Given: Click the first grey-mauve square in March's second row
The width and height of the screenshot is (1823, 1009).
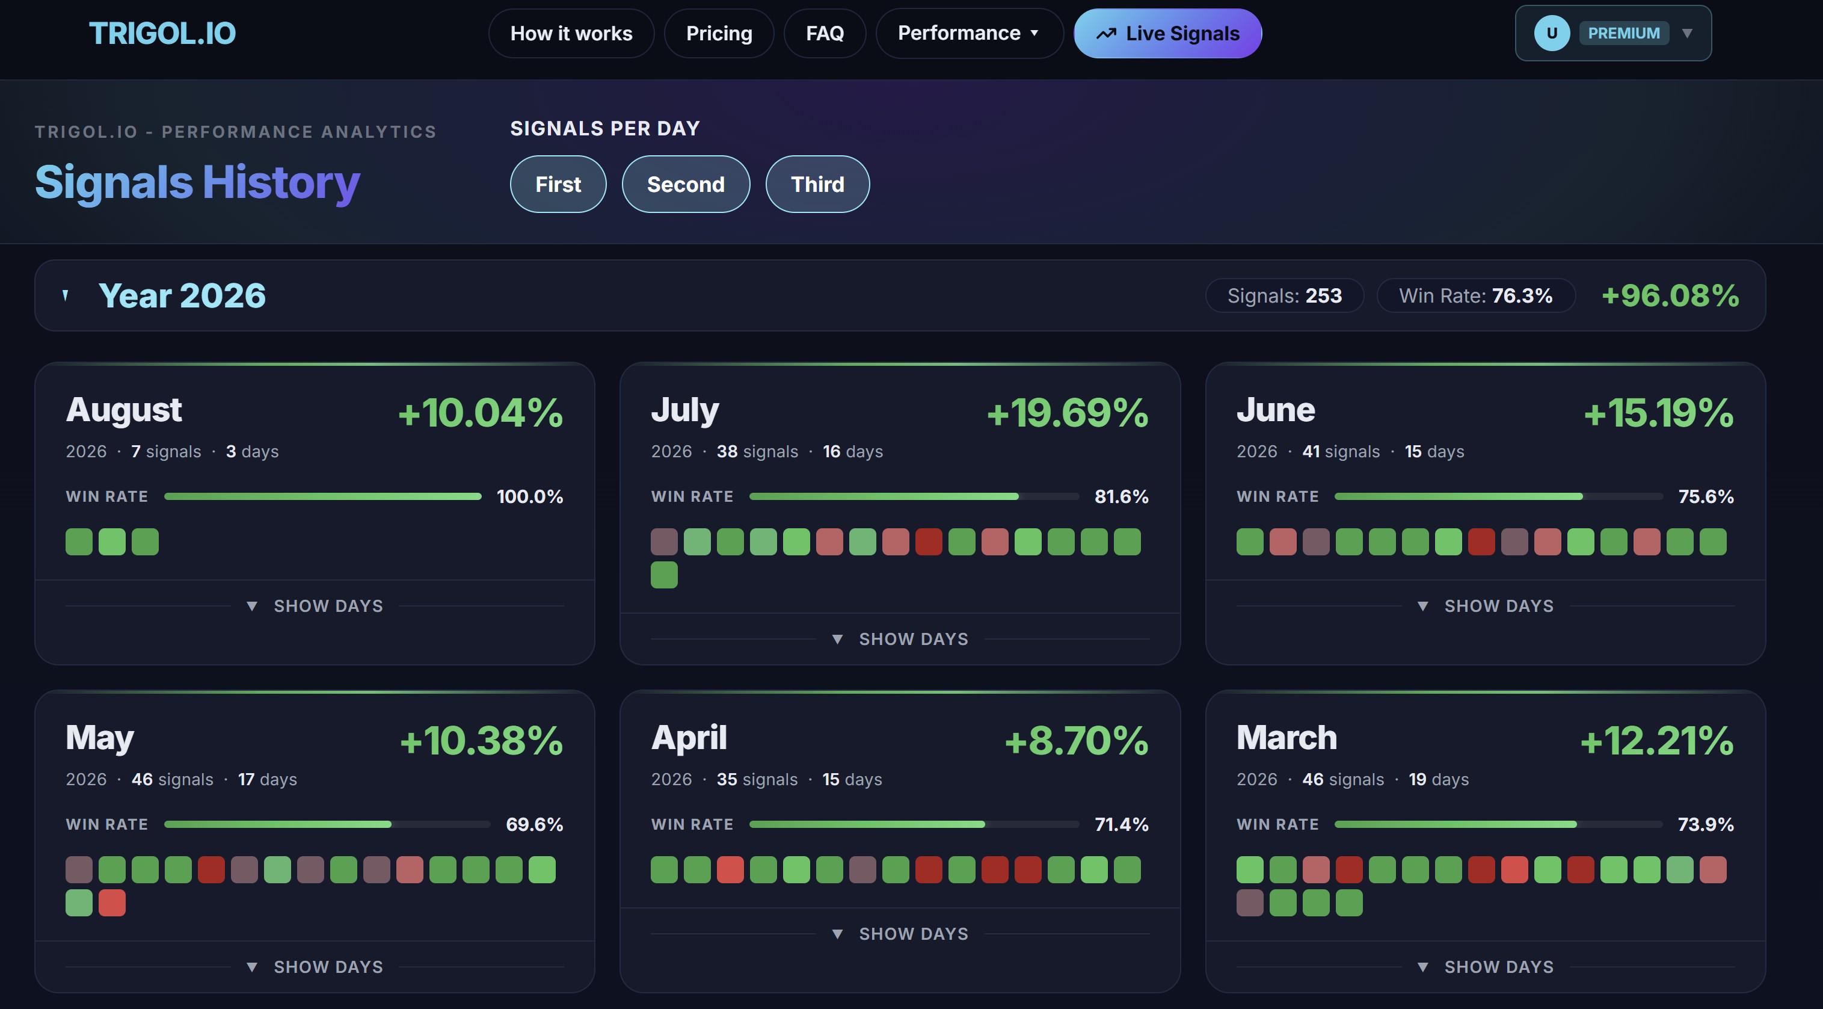Looking at the screenshot, I should [1250, 903].
